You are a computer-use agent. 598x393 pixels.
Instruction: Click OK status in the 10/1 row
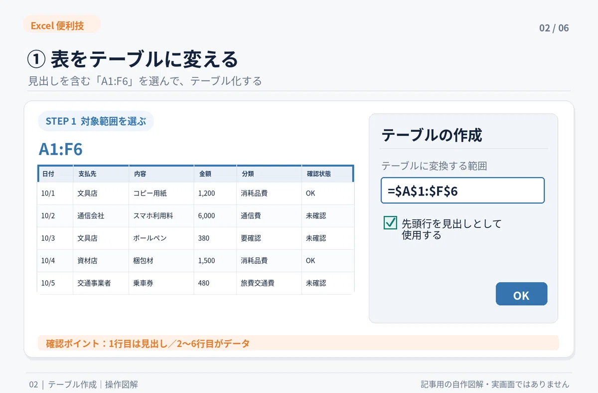tap(328, 194)
